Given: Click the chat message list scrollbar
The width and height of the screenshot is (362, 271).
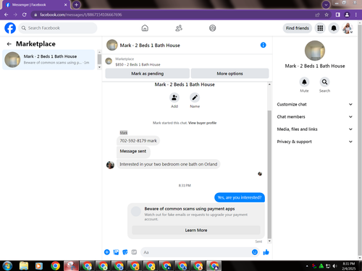Looking at the screenshot, I should pyautogui.click(x=269, y=174).
